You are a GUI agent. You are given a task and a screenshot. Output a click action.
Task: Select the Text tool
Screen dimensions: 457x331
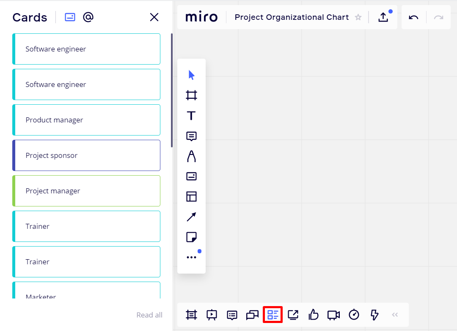pos(191,116)
